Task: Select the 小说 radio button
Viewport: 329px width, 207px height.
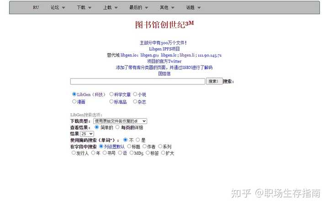Action: pyautogui.click(x=135, y=94)
